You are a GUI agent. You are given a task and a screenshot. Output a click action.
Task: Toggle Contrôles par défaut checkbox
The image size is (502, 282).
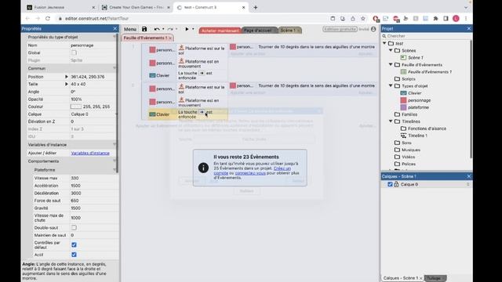tap(74, 245)
